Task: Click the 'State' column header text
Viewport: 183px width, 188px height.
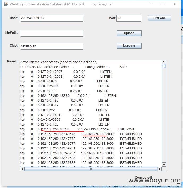Action: (124, 67)
